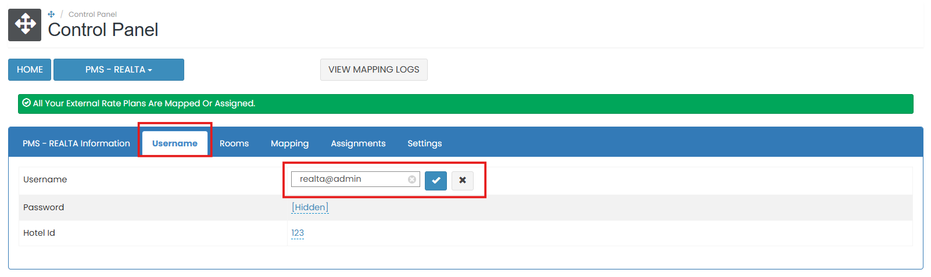Screen dimensions: 931x277
Task: Select the Username tab
Action: [175, 143]
